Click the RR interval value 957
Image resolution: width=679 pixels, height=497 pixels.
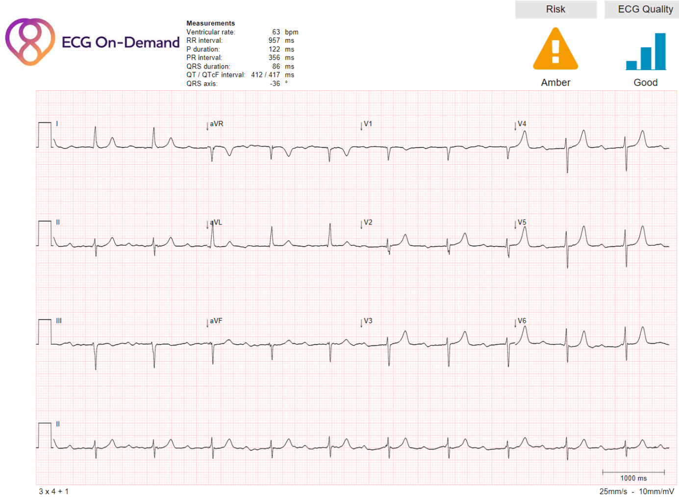coord(274,41)
